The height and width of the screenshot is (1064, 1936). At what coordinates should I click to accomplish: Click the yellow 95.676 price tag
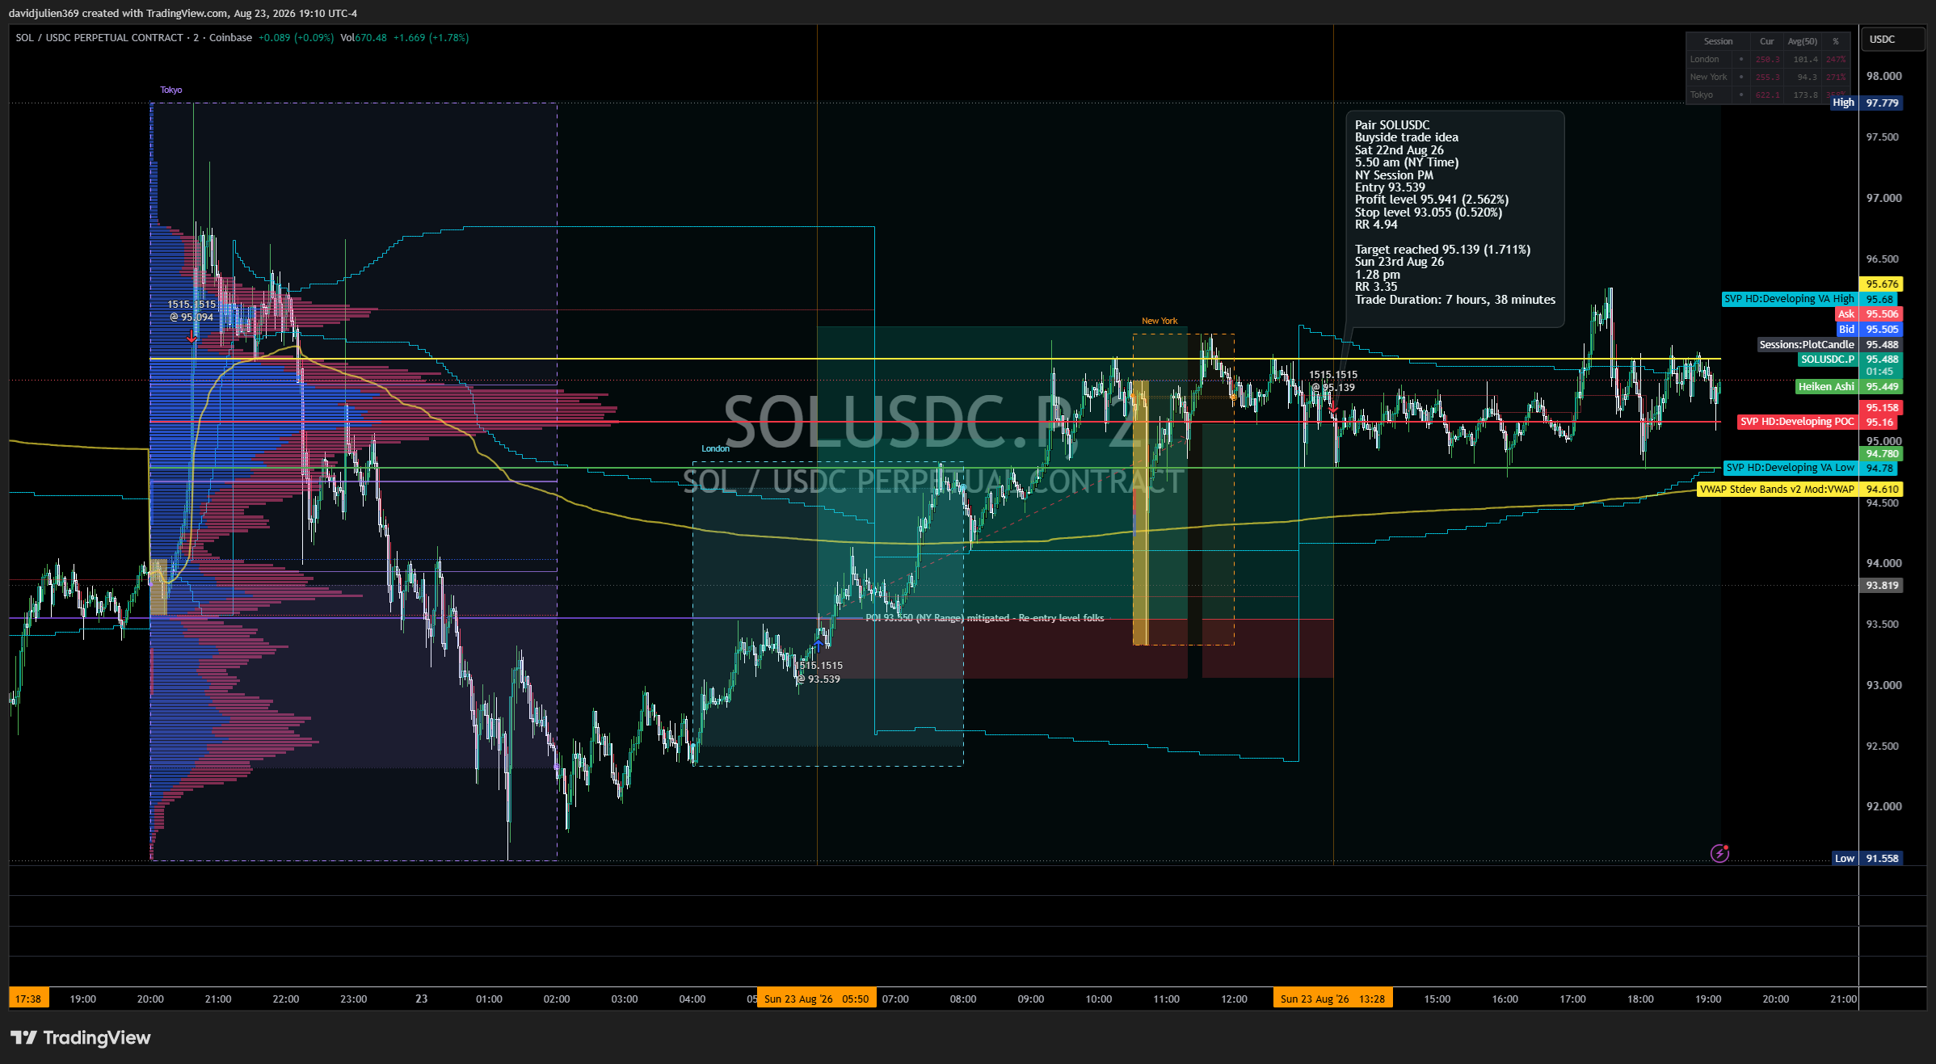(x=1881, y=284)
